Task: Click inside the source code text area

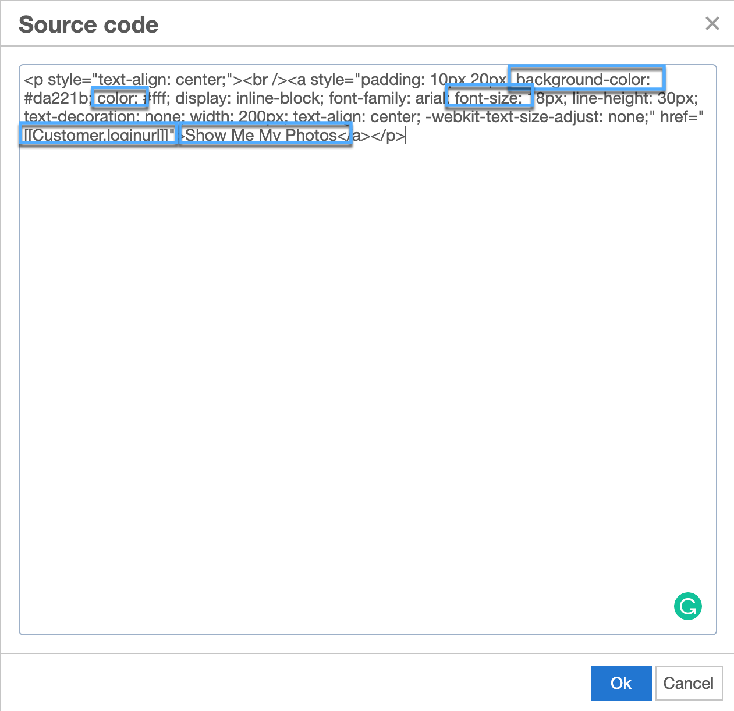Action: click(x=367, y=349)
